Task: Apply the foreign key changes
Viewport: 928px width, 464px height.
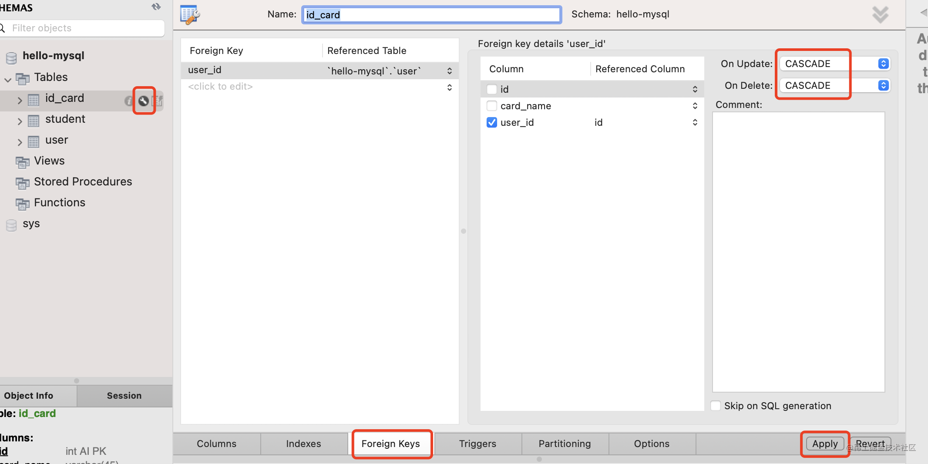Action: pos(825,444)
